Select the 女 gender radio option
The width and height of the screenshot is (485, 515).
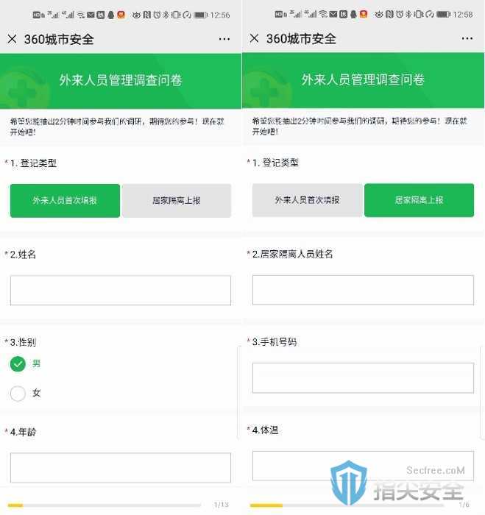point(18,393)
